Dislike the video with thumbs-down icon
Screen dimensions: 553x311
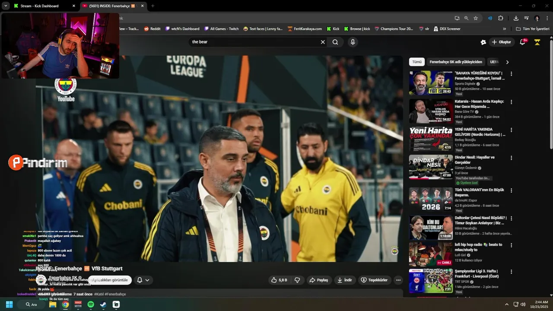(297, 280)
